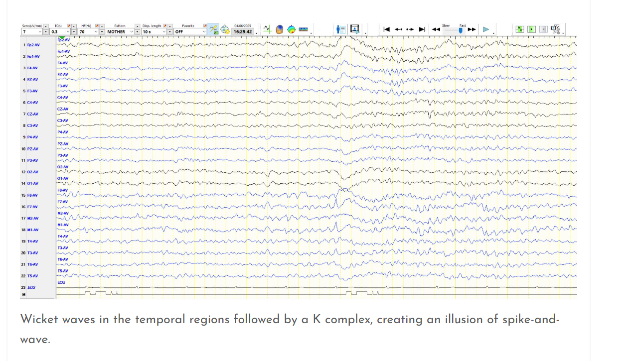633x361 pixels.
Task: Step Disp. length down with arrow
Action: click(170, 32)
